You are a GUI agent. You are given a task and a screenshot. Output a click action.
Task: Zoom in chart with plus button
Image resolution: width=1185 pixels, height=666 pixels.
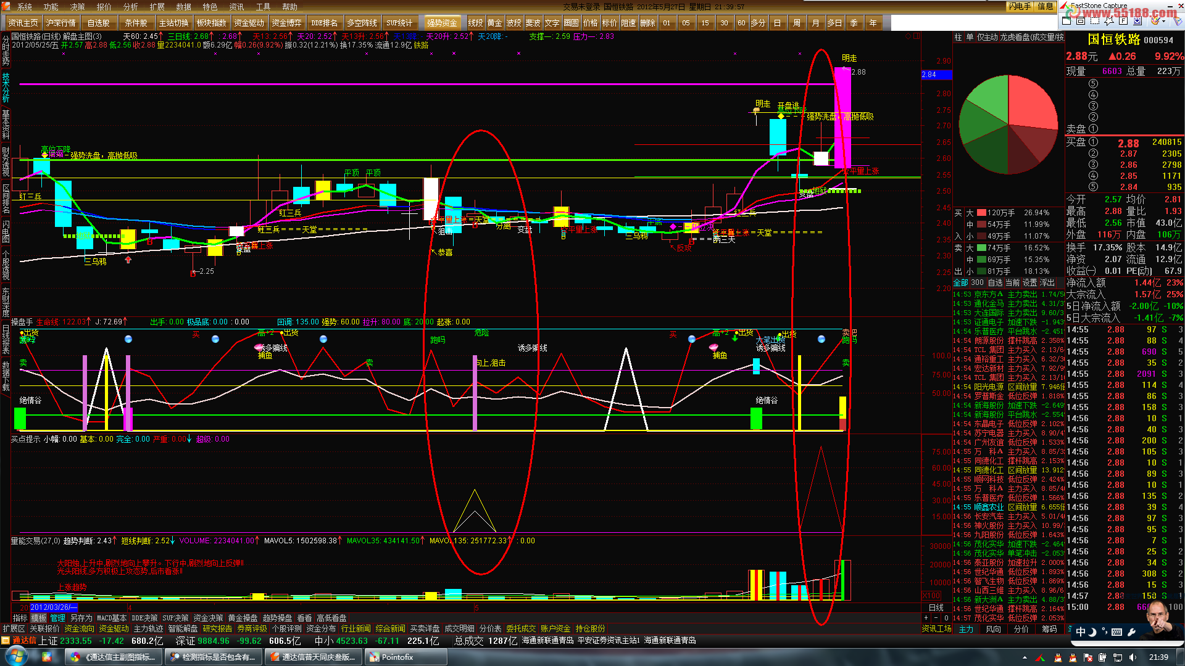point(926,618)
